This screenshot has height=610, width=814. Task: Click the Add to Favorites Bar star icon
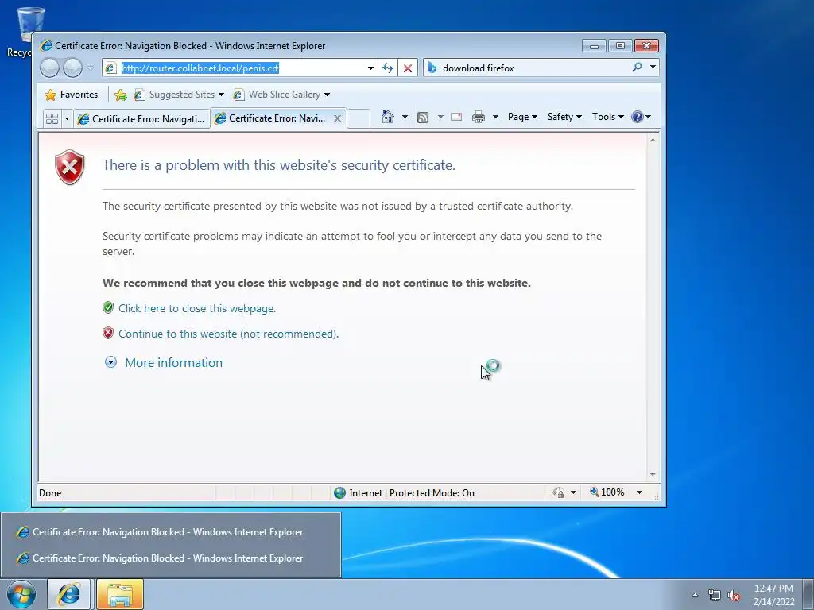[121, 95]
